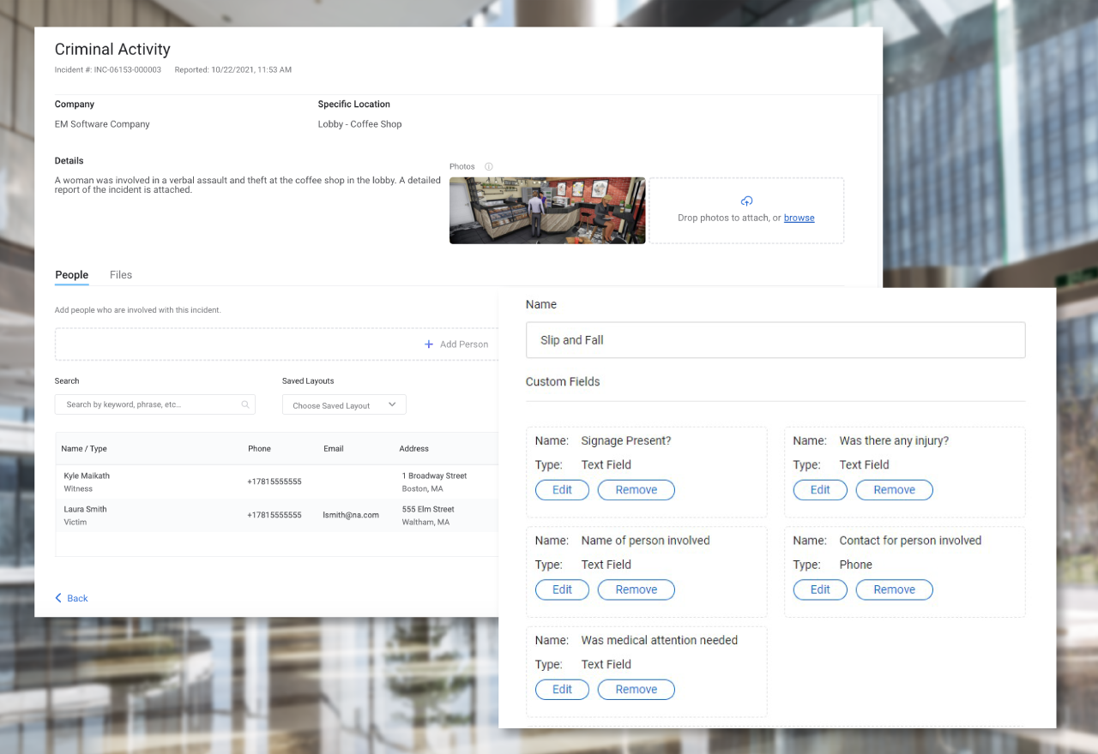Click the lsmith@na.com email cell
The height and width of the screenshot is (754, 1098).
(x=351, y=515)
